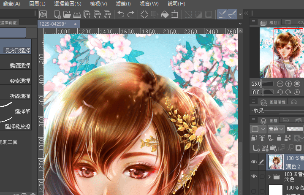Click Navigator fit to screen icon
The width and height of the screenshot is (304, 195).
297,84
